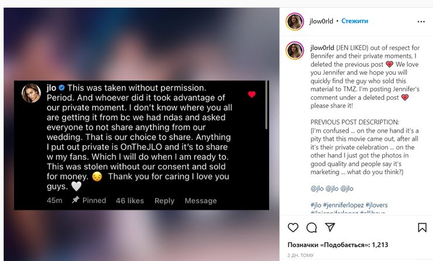This screenshot has width=433, height=261.
Task: Click the jlow0rld avatar in post header
Action: pos(293,21)
